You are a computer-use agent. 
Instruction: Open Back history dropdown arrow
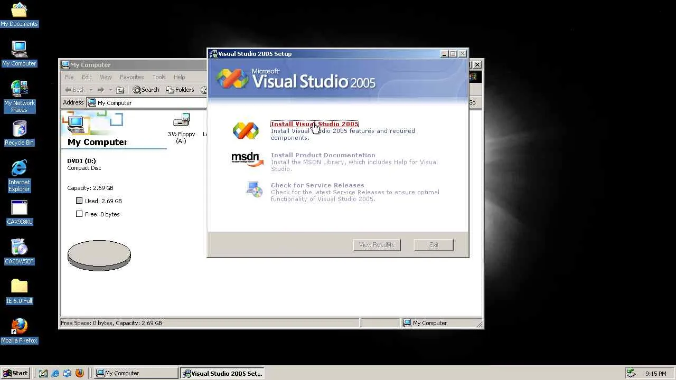(x=91, y=90)
